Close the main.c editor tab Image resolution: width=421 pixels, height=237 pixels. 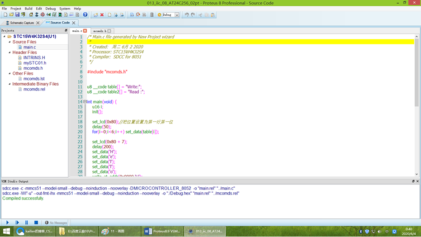point(85,31)
